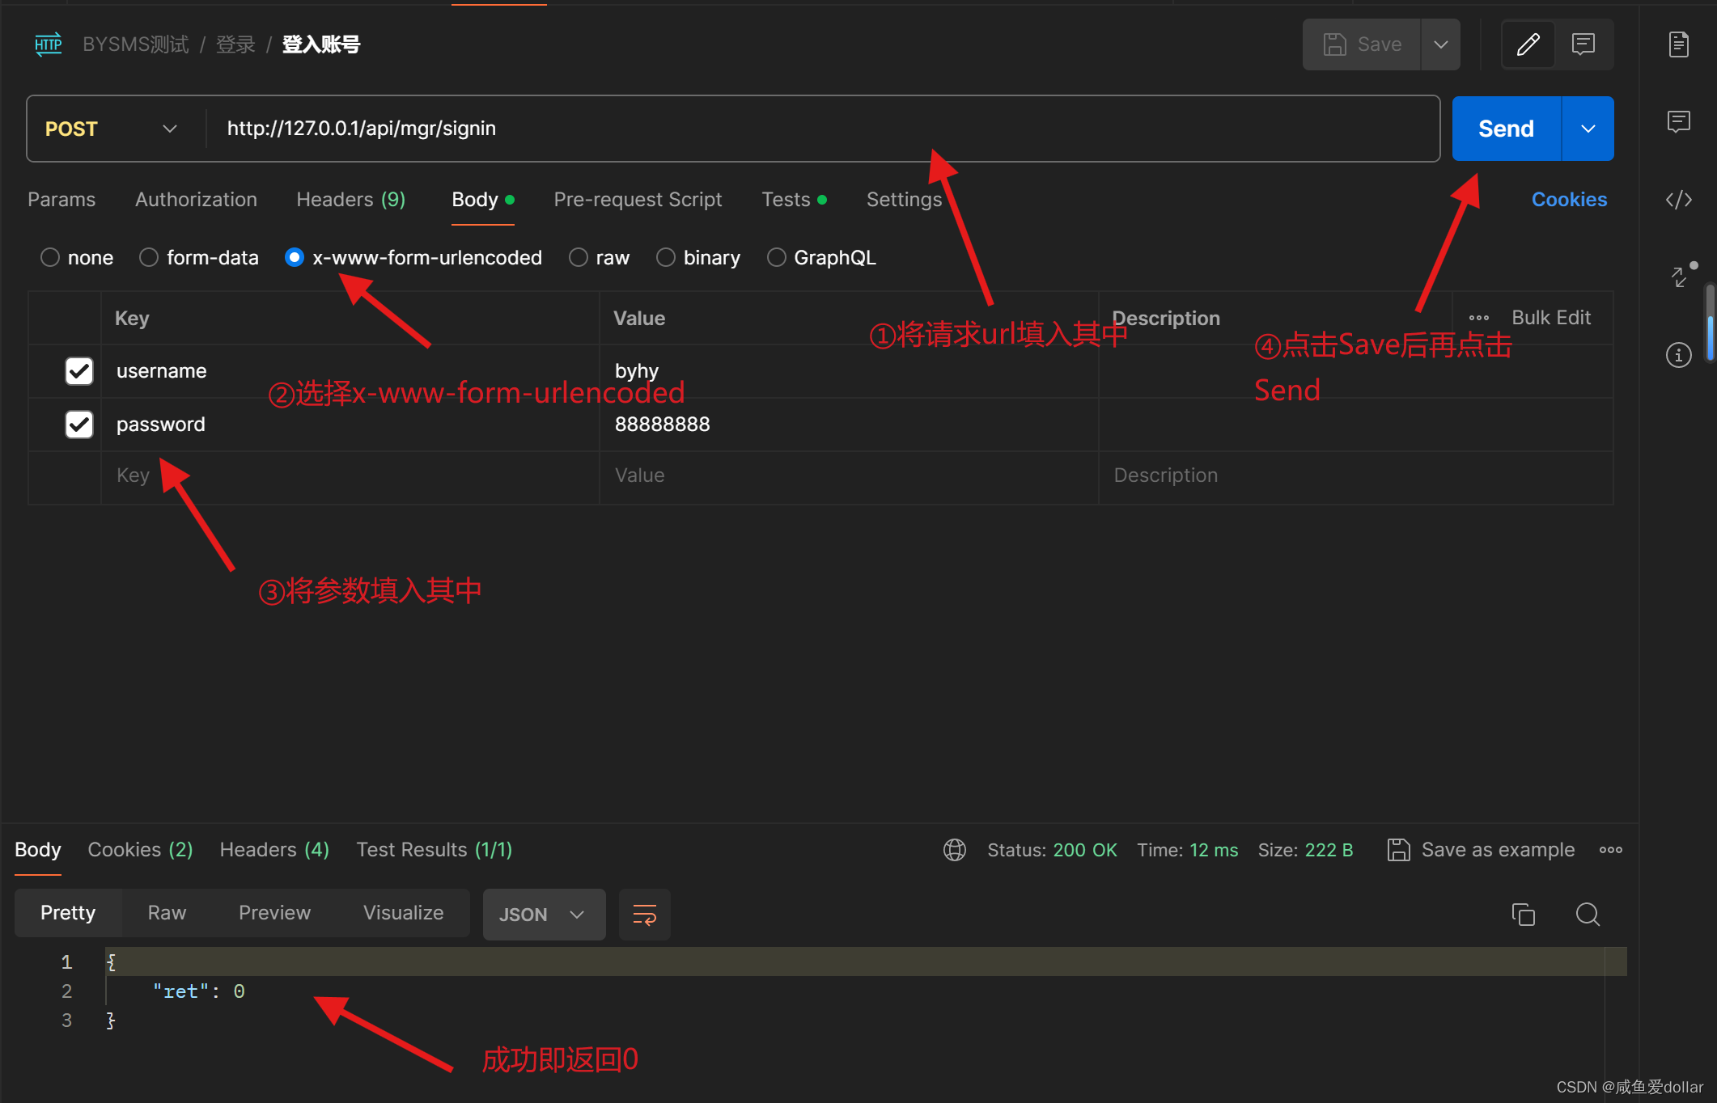
Task: Open the documentation icon in right sidebar
Action: [1678, 44]
